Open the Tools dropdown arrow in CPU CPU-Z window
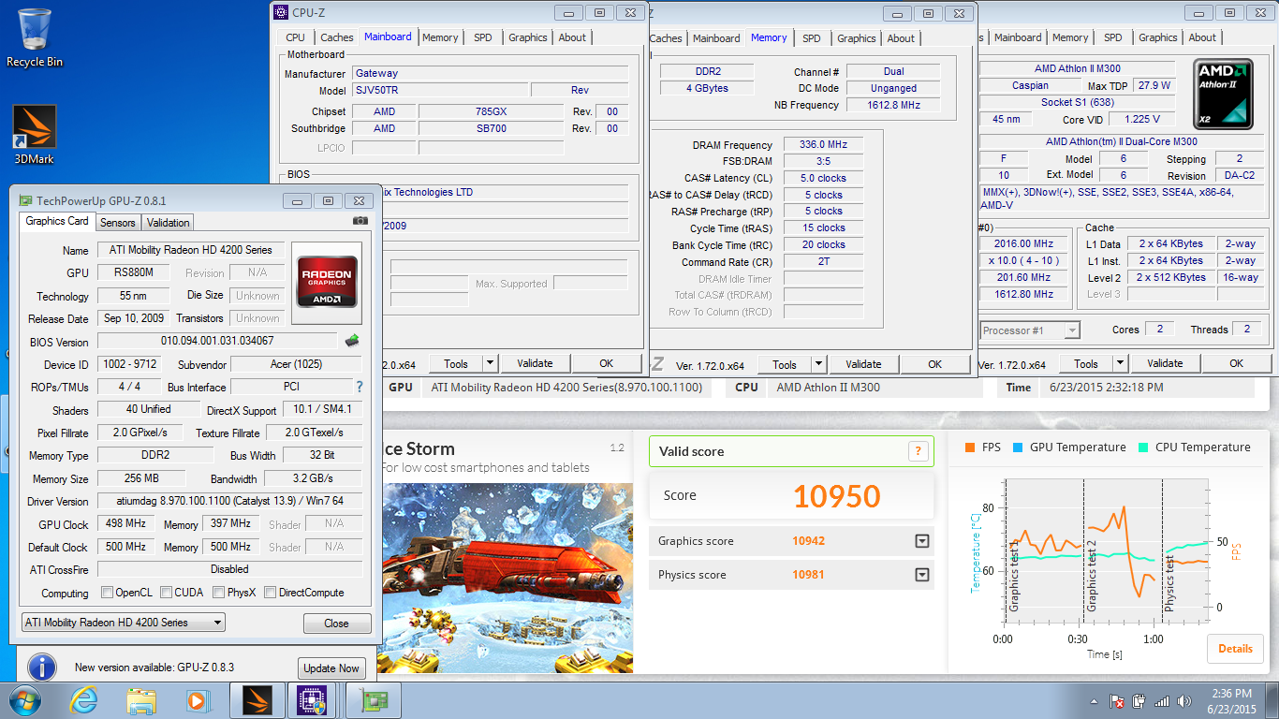1279x719 pixels. pyautogui.click(x=1120, y=363)
